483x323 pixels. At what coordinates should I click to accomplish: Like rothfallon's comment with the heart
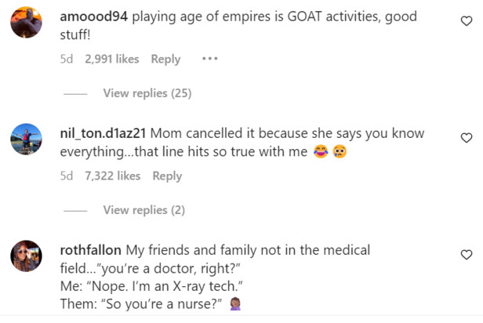point(467,255)
